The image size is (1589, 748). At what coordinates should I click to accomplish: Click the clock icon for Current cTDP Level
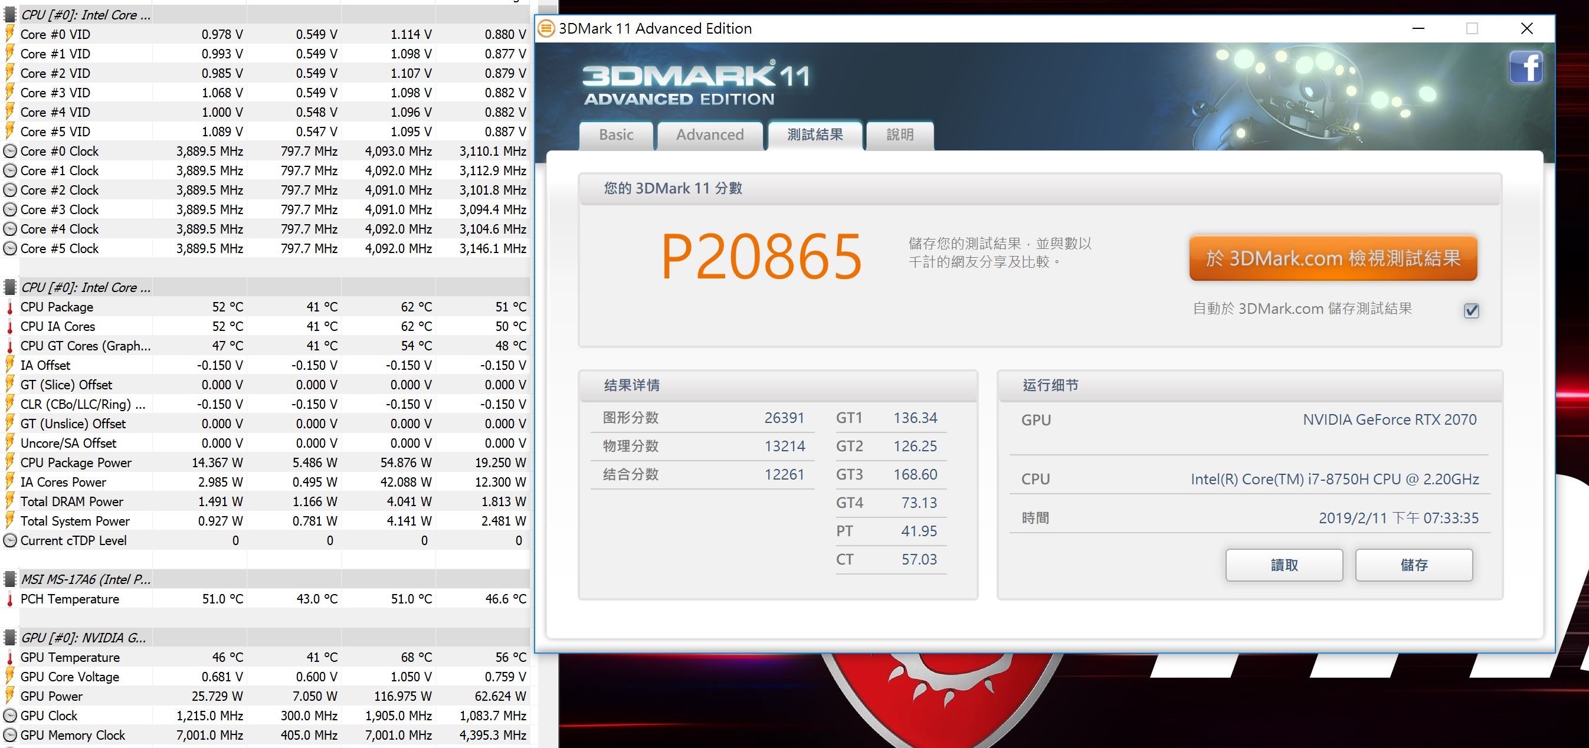tap(10, 540)
